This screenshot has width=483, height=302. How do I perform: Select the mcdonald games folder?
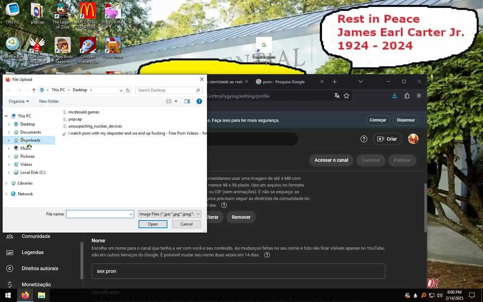tap(84, 112)
